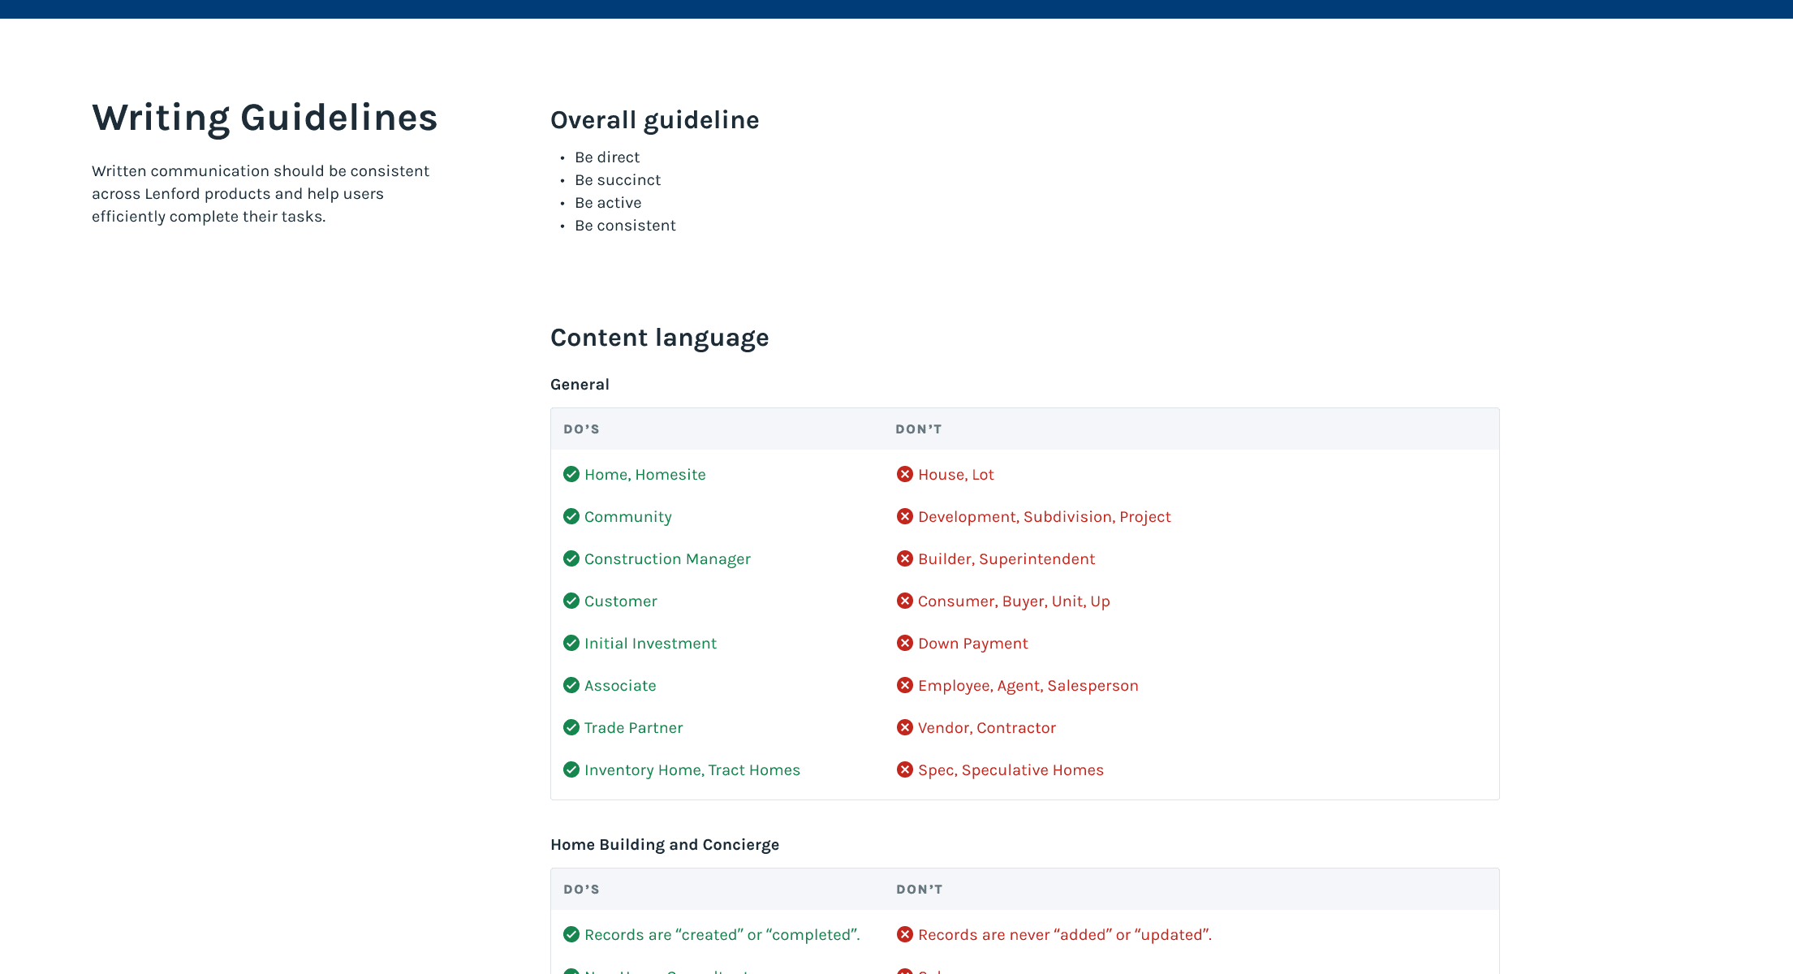This screenshot has height=974, width=1793.
Task: Click green check beside Records are created
Action: (571, 934)
